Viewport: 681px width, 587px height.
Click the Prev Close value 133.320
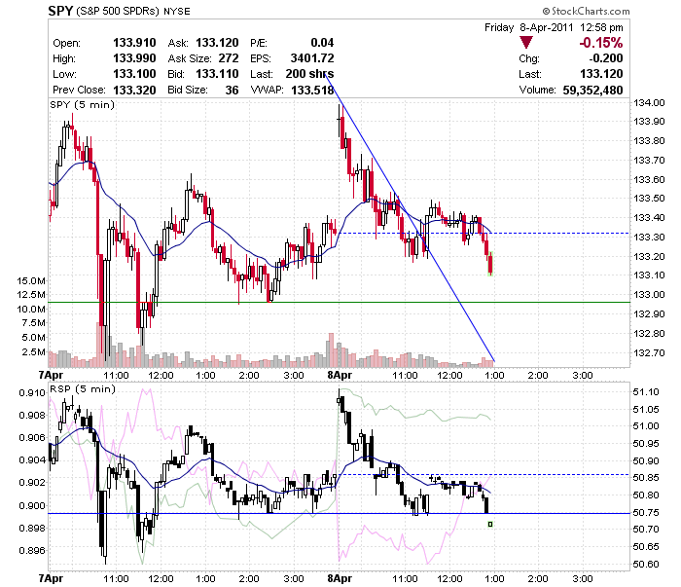pyautogui.click(x=134, y=90)
